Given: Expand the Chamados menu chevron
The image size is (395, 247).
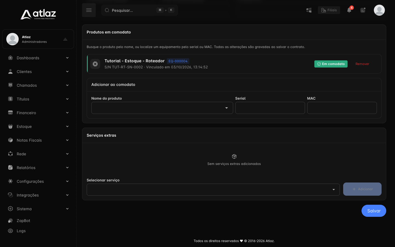Looking at the screenshot, I should click(67, 85).
